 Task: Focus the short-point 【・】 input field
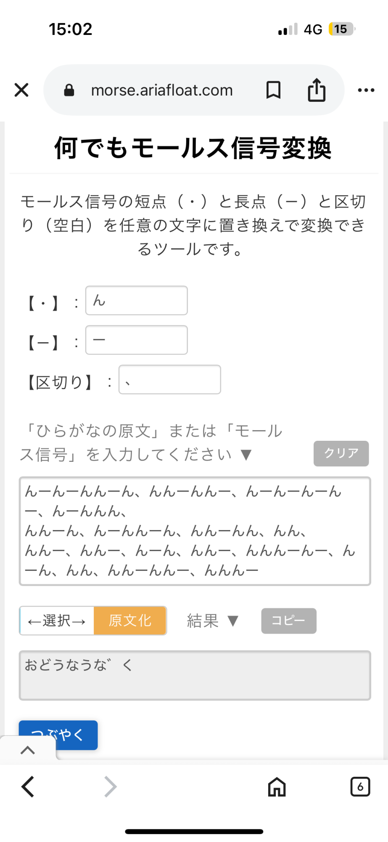[x=137, y=301]
